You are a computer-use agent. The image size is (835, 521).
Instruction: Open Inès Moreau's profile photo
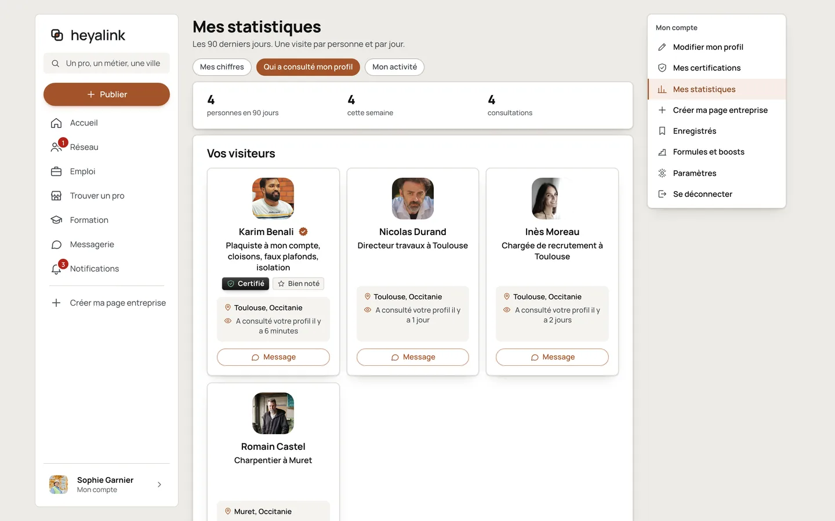(x=552, y=199)
